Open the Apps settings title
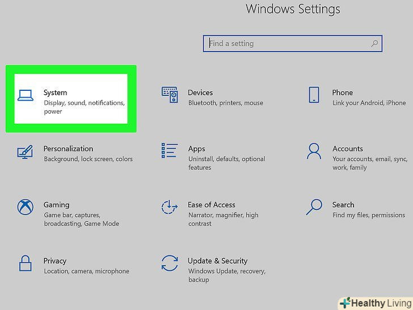The image size is (413, 310). [196, 149]
